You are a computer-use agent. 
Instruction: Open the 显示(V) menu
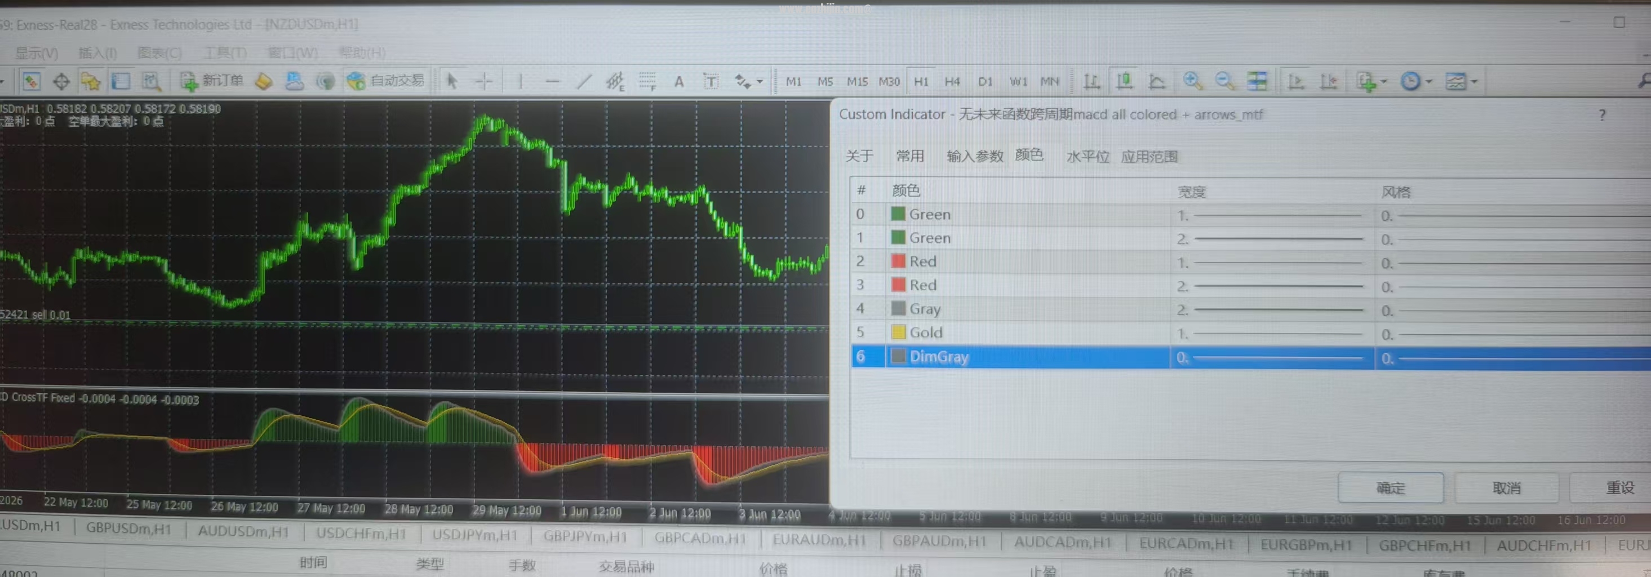click(x=37, y=53)
